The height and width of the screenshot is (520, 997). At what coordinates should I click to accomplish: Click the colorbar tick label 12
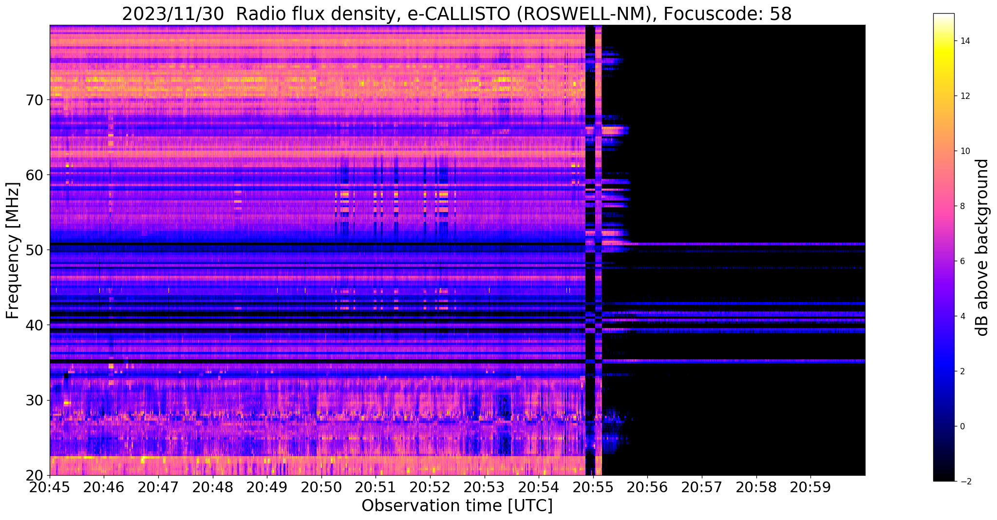click(x=964, y=96)
